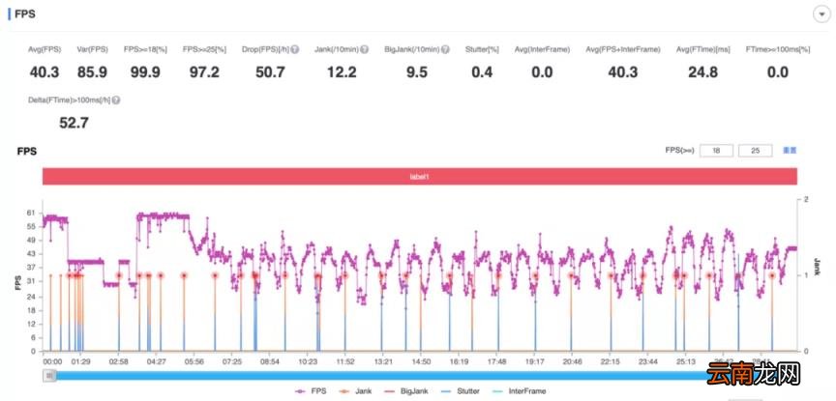
Task: Click the FTime>=100ms[%] label
Action: [x=778, y=49]
